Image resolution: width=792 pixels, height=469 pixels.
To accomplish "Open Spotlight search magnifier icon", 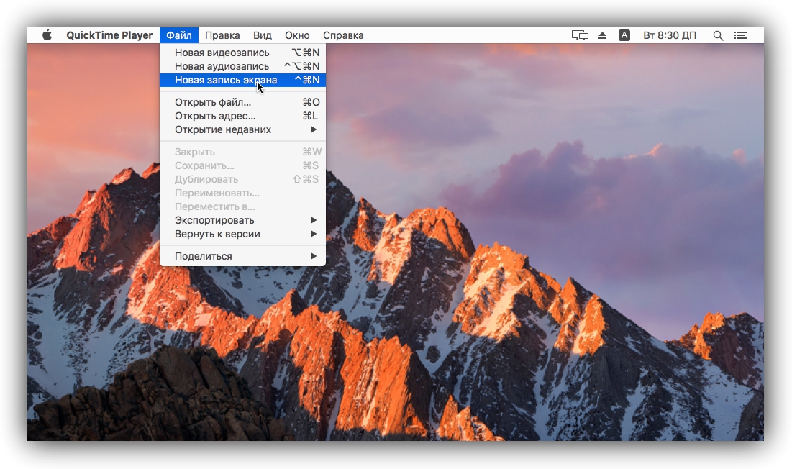I will 717,35.
